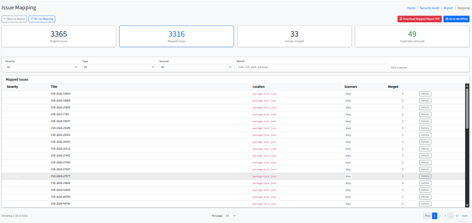Click the trivy badge for CVE-2026-25115

(x=348, y=149)
